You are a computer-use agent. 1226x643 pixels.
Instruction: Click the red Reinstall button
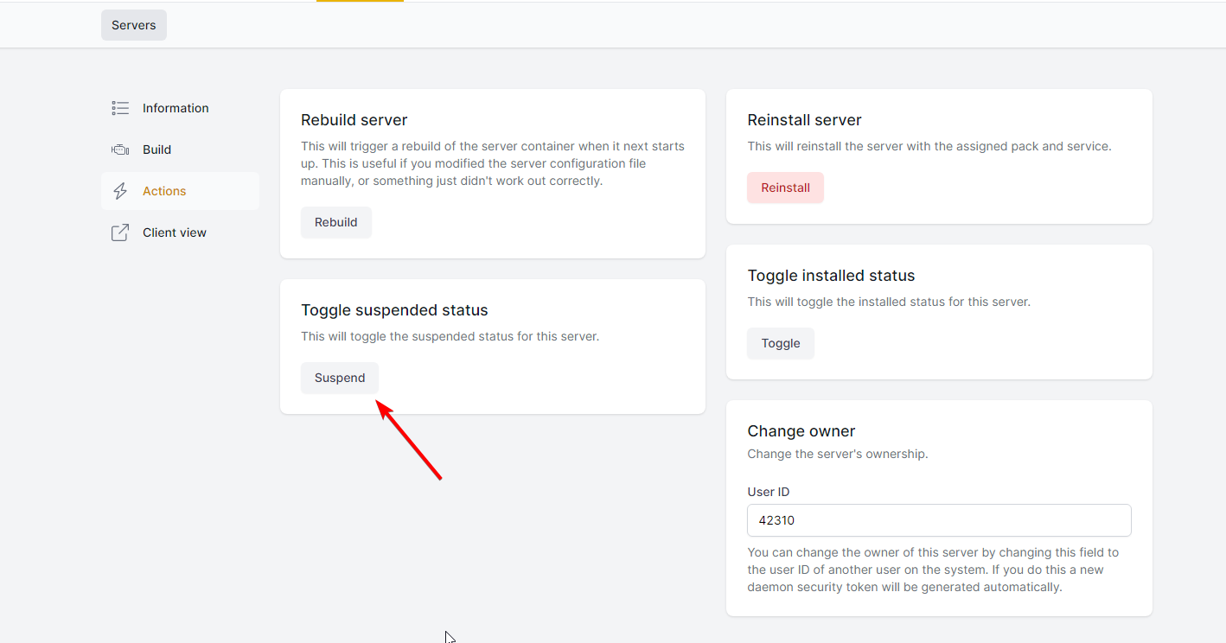point(785,188)
